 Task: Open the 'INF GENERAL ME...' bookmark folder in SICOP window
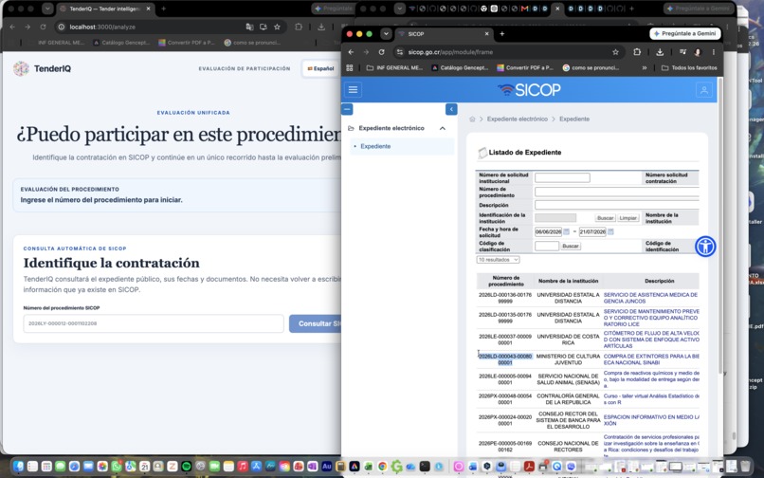click(394, 67)
